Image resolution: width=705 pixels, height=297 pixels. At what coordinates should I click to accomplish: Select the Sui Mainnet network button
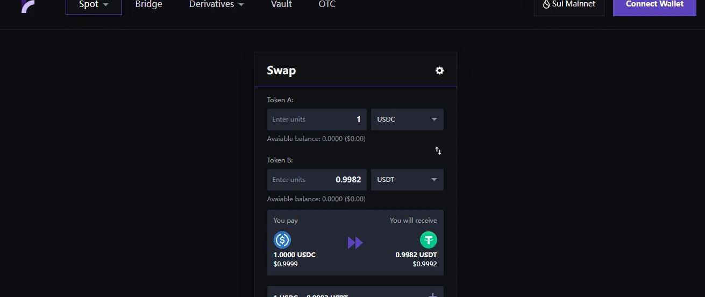[x=569, y=5]
